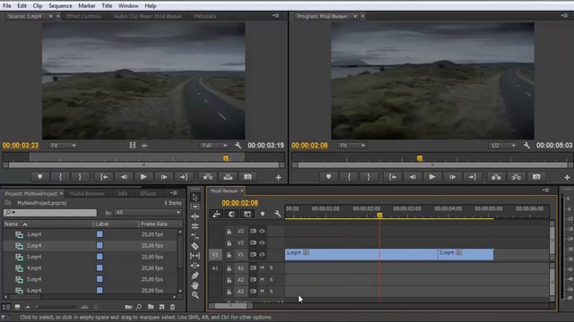Screen dimensions: 574x322
Task: Select the Rate Stretch tool
Action: pyautogui.click(x=195, y=236)
